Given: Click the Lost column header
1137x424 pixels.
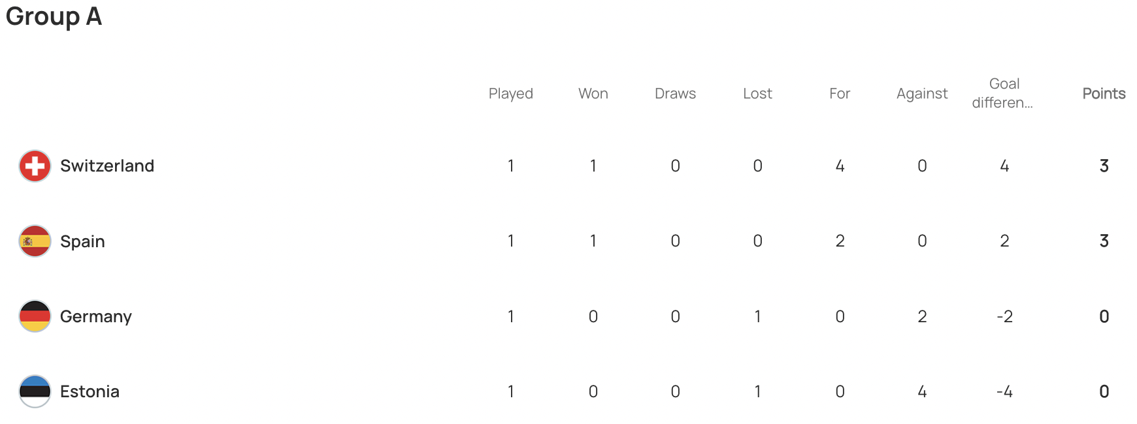Looking at the screenshot, I should tap(758, 93).
